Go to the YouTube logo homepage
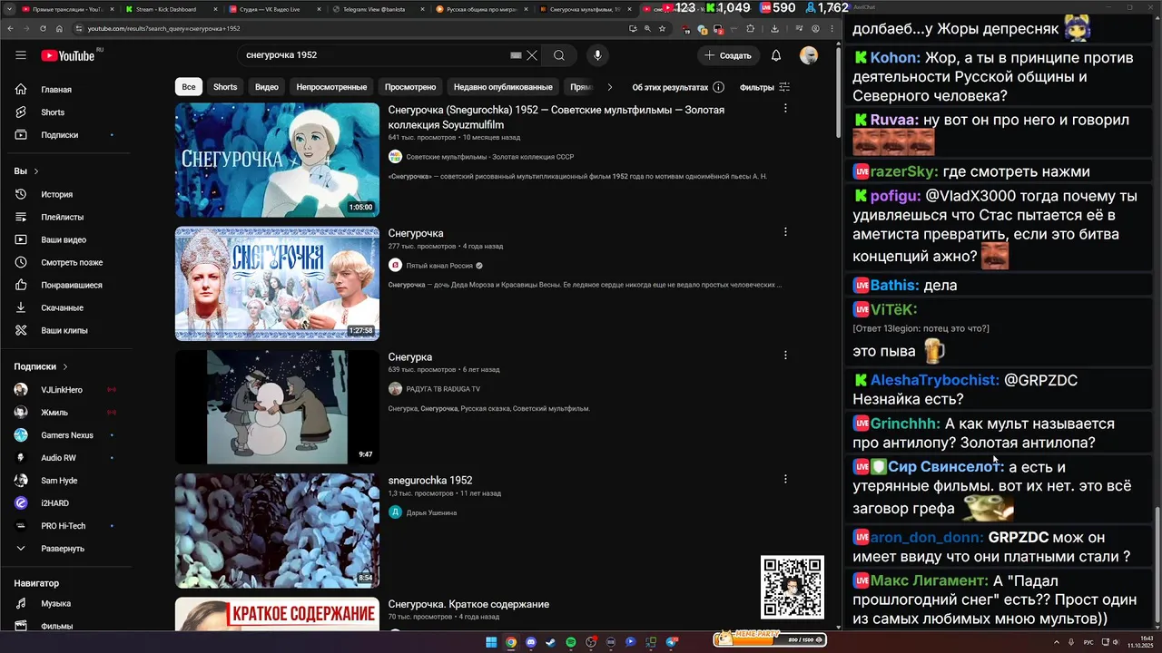1162x653 pixels. pos(69,55)
